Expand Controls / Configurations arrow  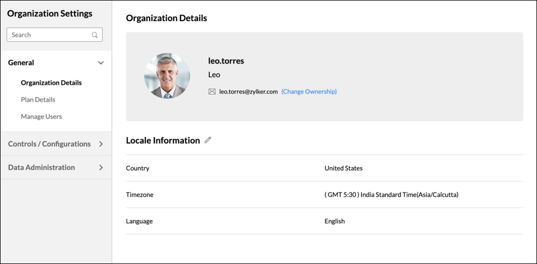[101, 144]
